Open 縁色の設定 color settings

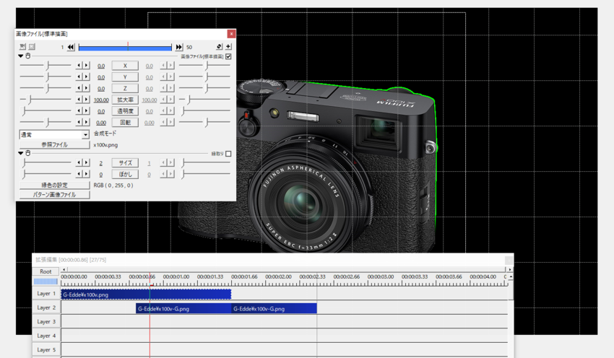[54, 185]
